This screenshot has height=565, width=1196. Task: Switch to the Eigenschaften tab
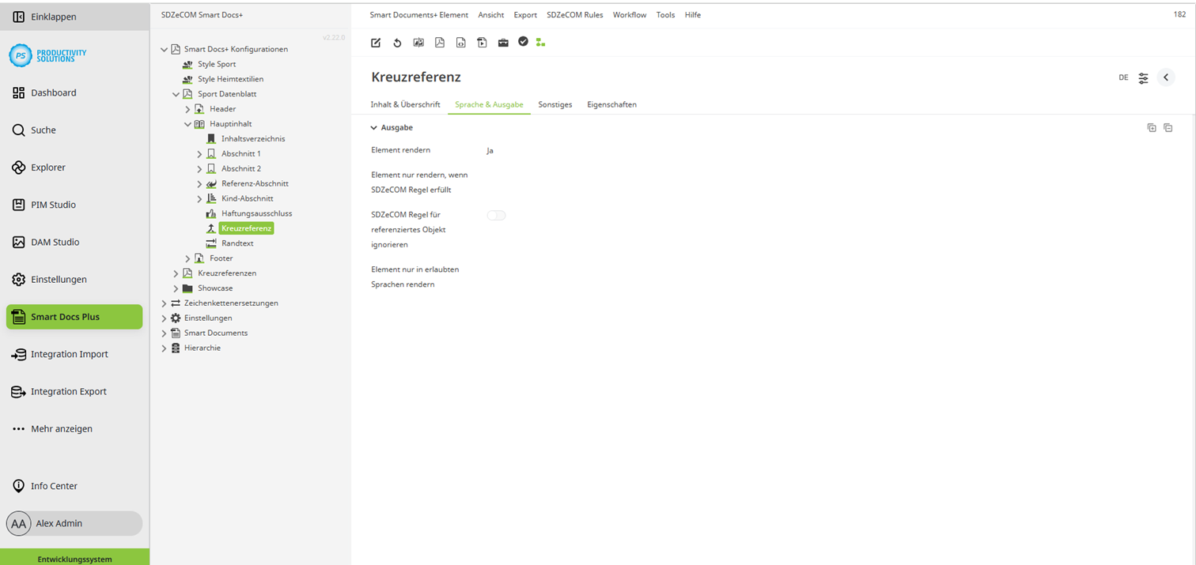click(611, 104)
